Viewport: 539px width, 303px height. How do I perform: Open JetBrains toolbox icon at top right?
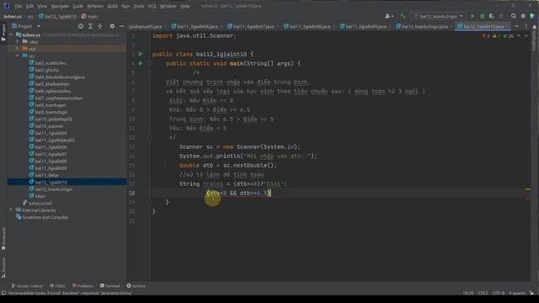(533, 16)
